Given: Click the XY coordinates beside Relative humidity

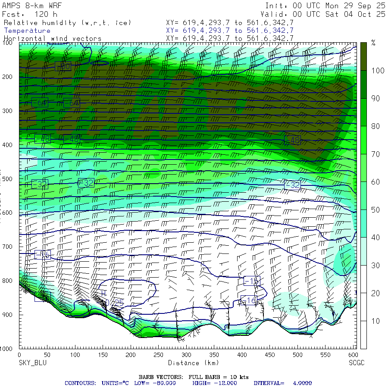Looking at the screenshot, I should click(230, 23).
